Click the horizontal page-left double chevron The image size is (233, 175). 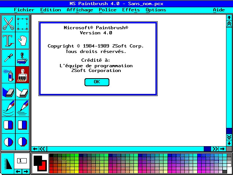tap(43, 149)
